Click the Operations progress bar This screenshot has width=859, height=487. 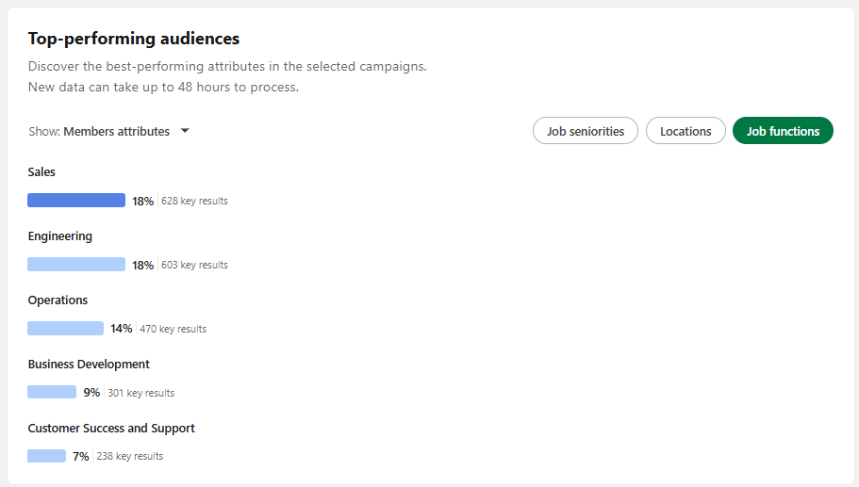65,329
